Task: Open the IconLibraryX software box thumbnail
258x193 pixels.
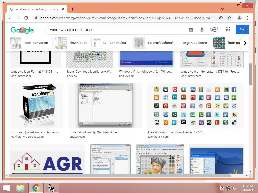Action: point(37,106)
